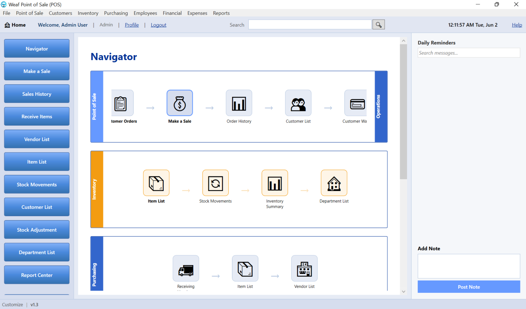Screen dimensions: 526x309
Task: Open the Help link
Action: (517, 25)
